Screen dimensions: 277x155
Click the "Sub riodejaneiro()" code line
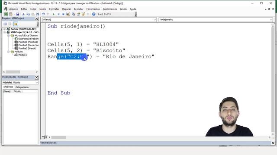coord(76,26)
